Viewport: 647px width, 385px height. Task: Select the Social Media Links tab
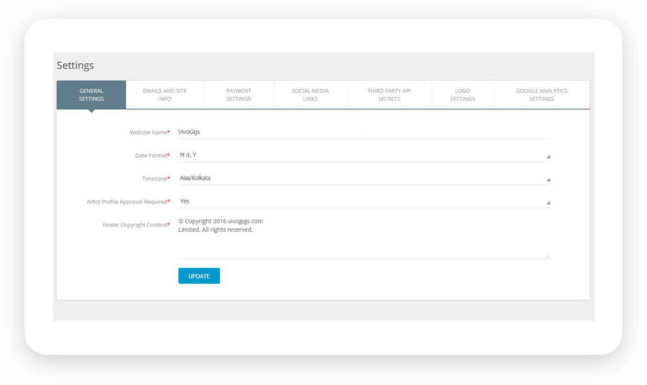pyautogui.click(x=310, y=94)
